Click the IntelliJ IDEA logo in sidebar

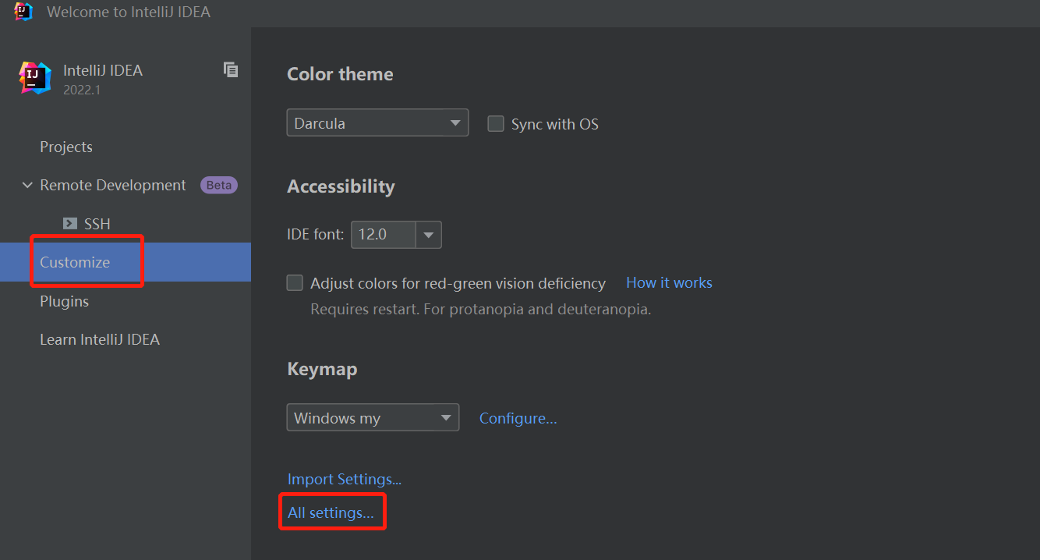35,78
